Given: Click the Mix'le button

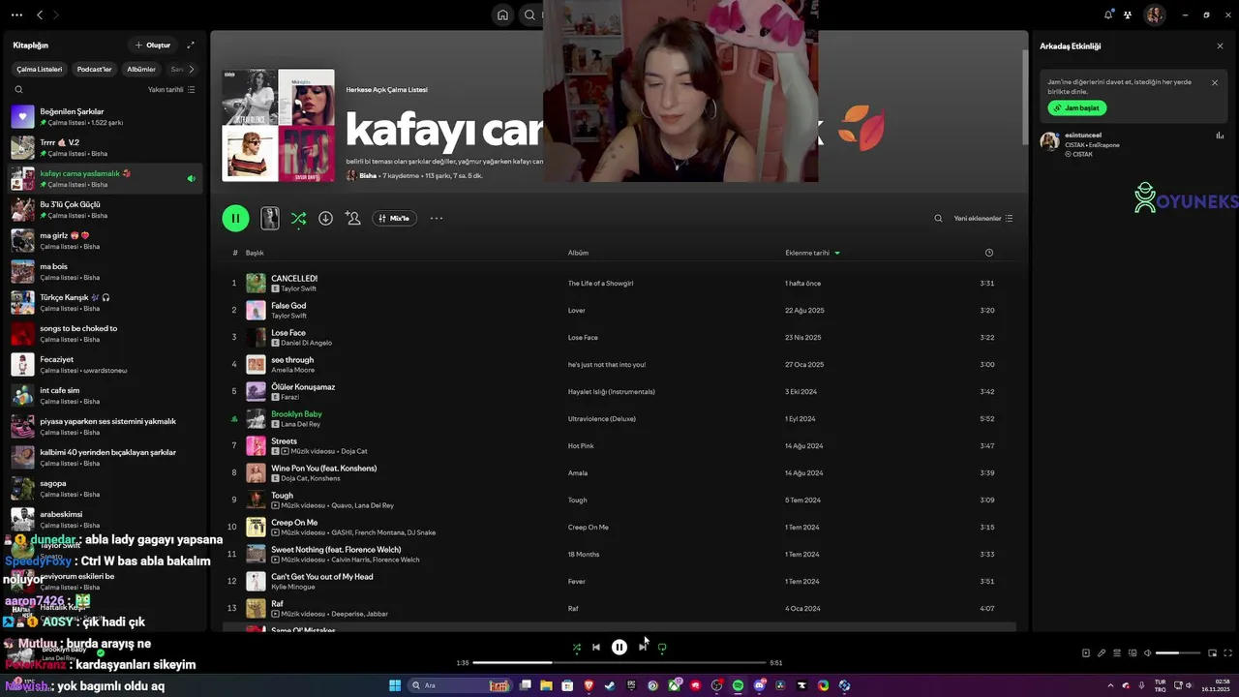Looking at the screenshot, I should coord(394,218).
